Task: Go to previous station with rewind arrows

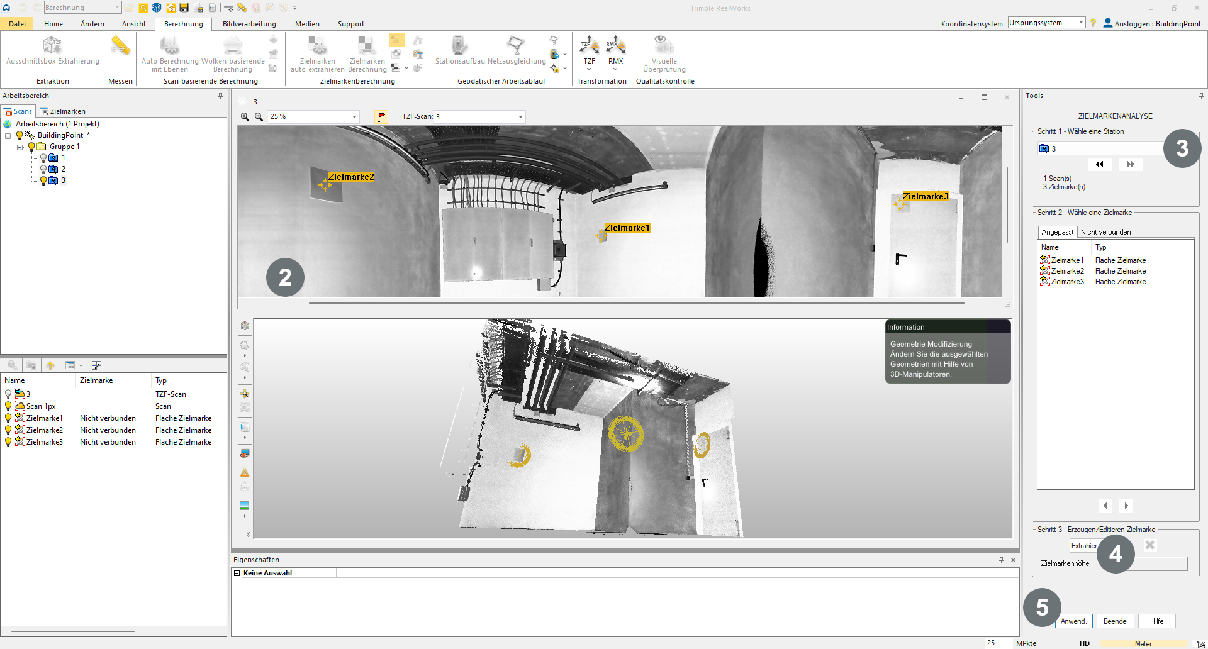Action: 1099,164
